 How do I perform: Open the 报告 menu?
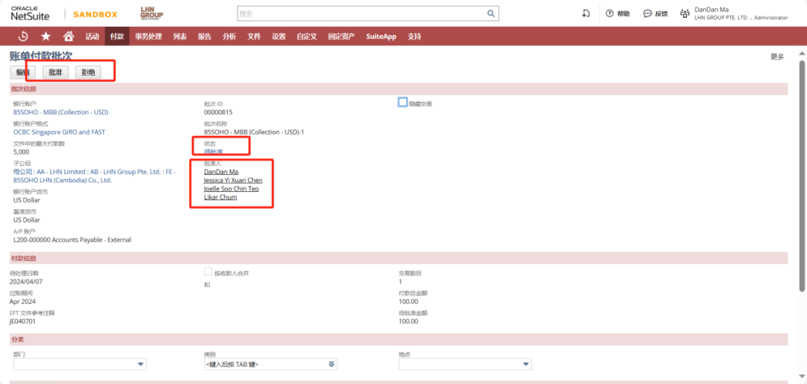(x=204, y=37)
